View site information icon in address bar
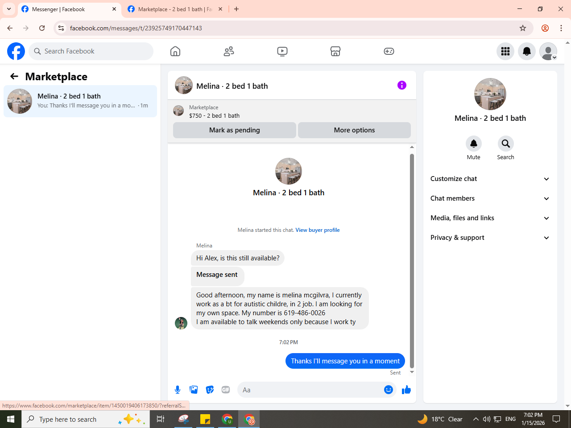The image size is (571, 428). [61, 28]
